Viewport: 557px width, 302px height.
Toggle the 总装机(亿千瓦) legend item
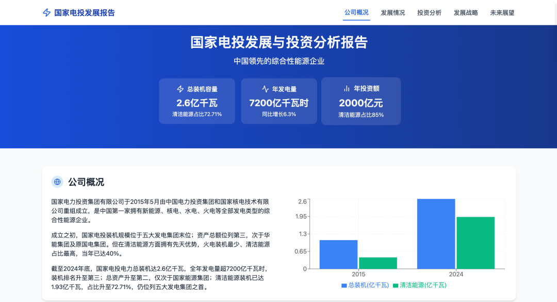click(365, 285)
